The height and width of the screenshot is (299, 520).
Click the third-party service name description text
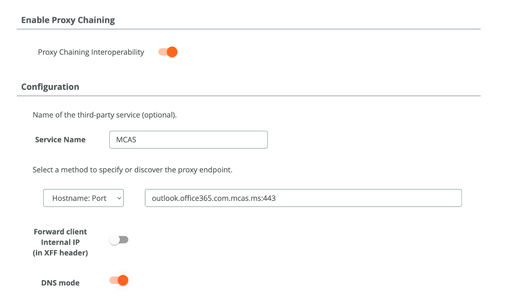pos(104,115)
